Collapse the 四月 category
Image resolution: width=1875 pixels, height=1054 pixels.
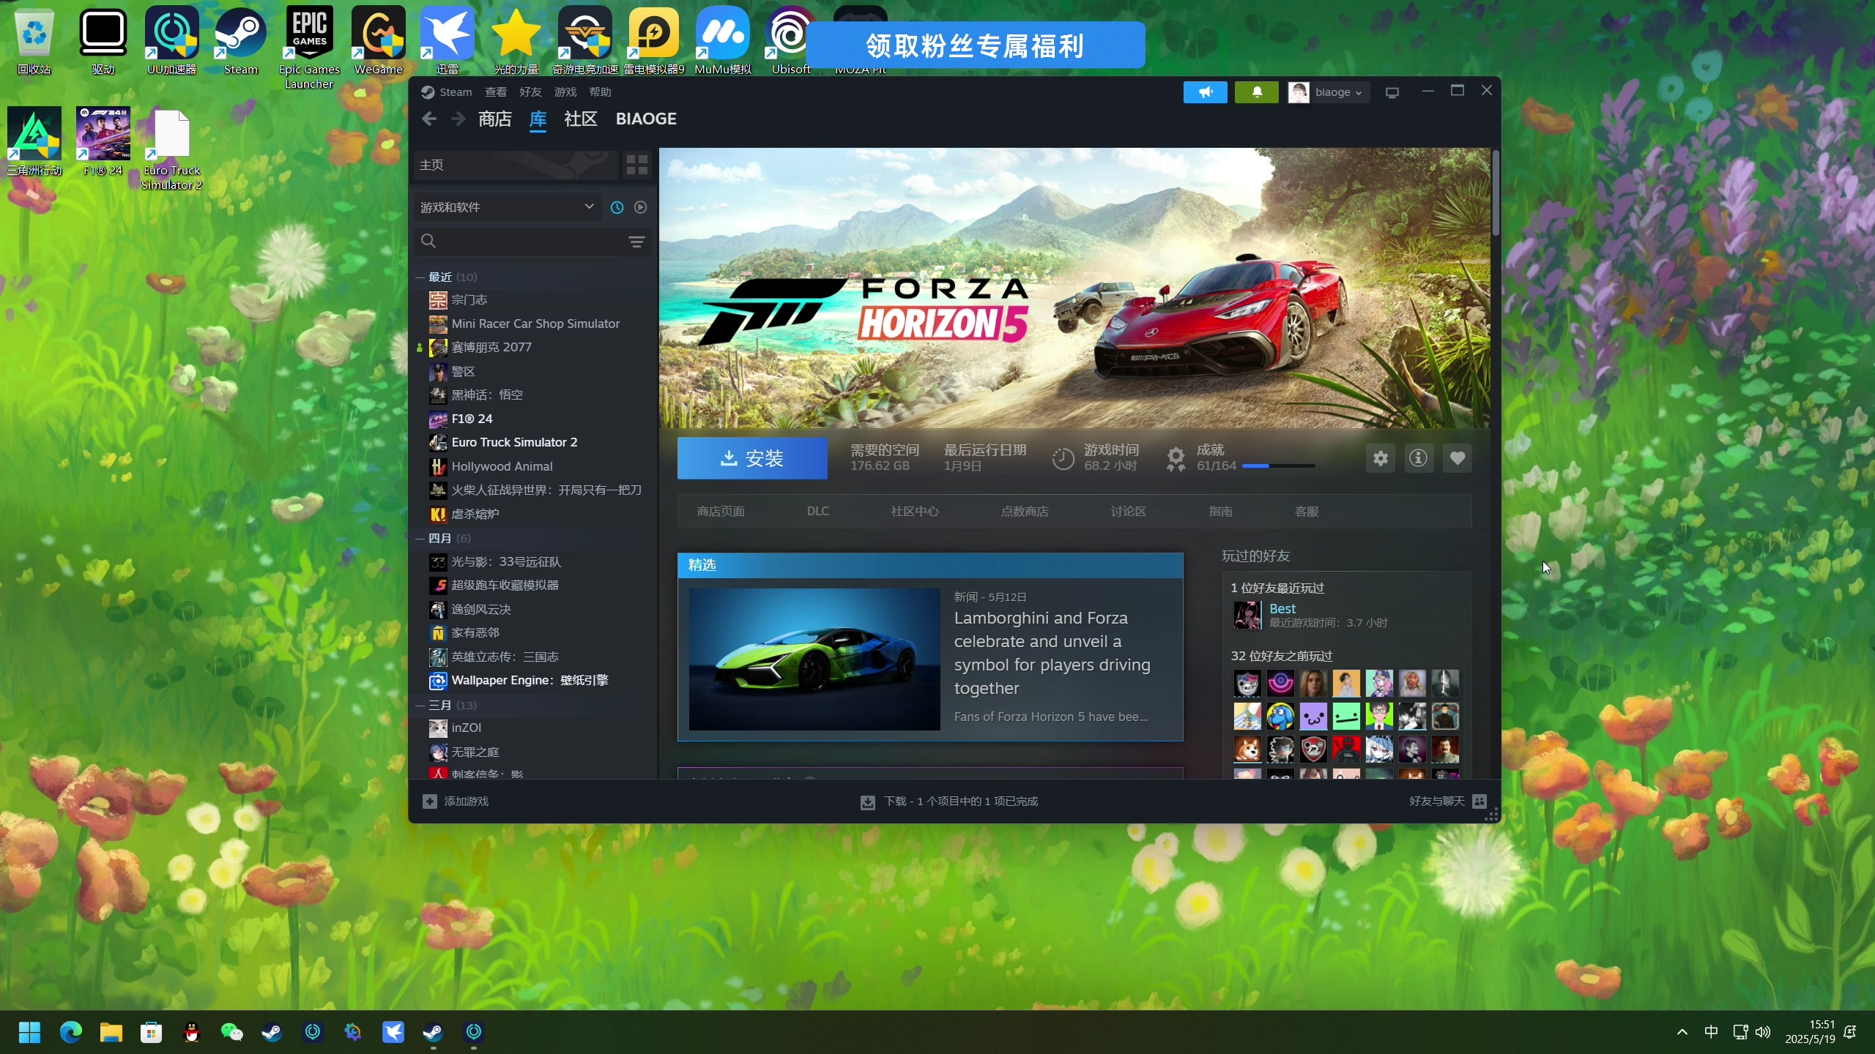click(420, 539)
